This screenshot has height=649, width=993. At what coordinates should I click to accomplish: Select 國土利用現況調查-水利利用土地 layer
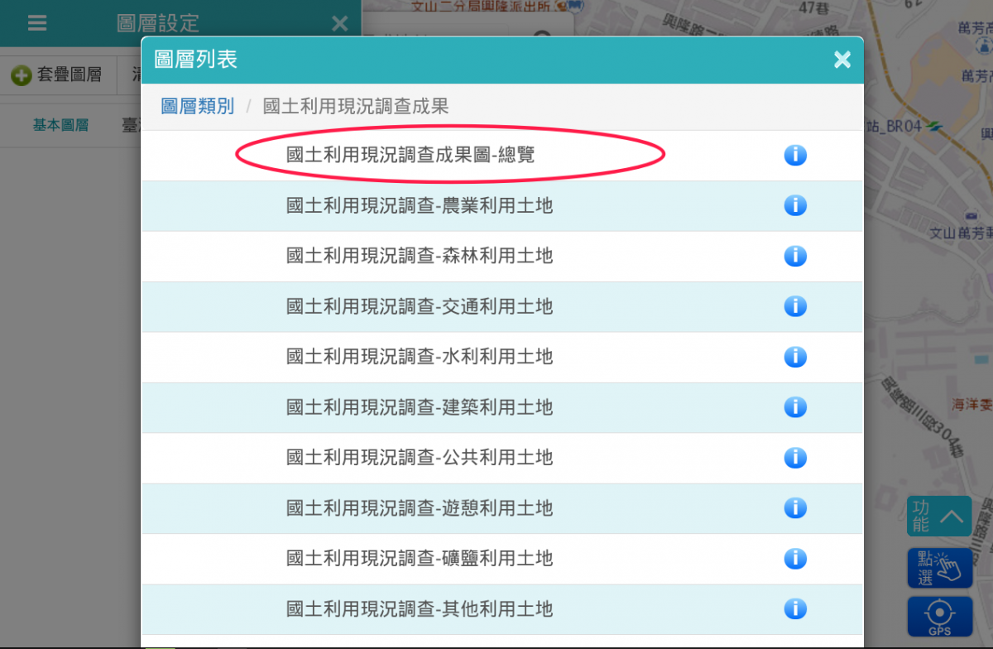pos(420,357)
